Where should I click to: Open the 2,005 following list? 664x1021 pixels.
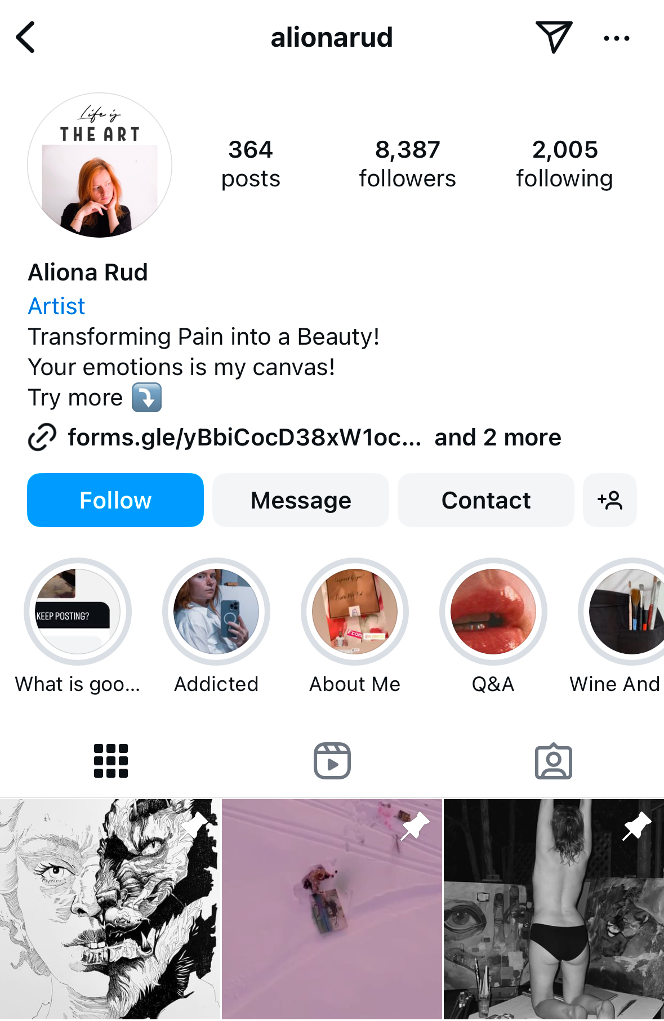click(x=564, y=163)
